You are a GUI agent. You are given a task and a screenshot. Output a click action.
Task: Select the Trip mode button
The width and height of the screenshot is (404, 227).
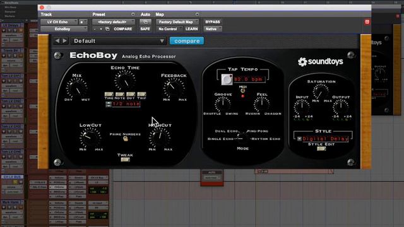click(x=141, y=94)
